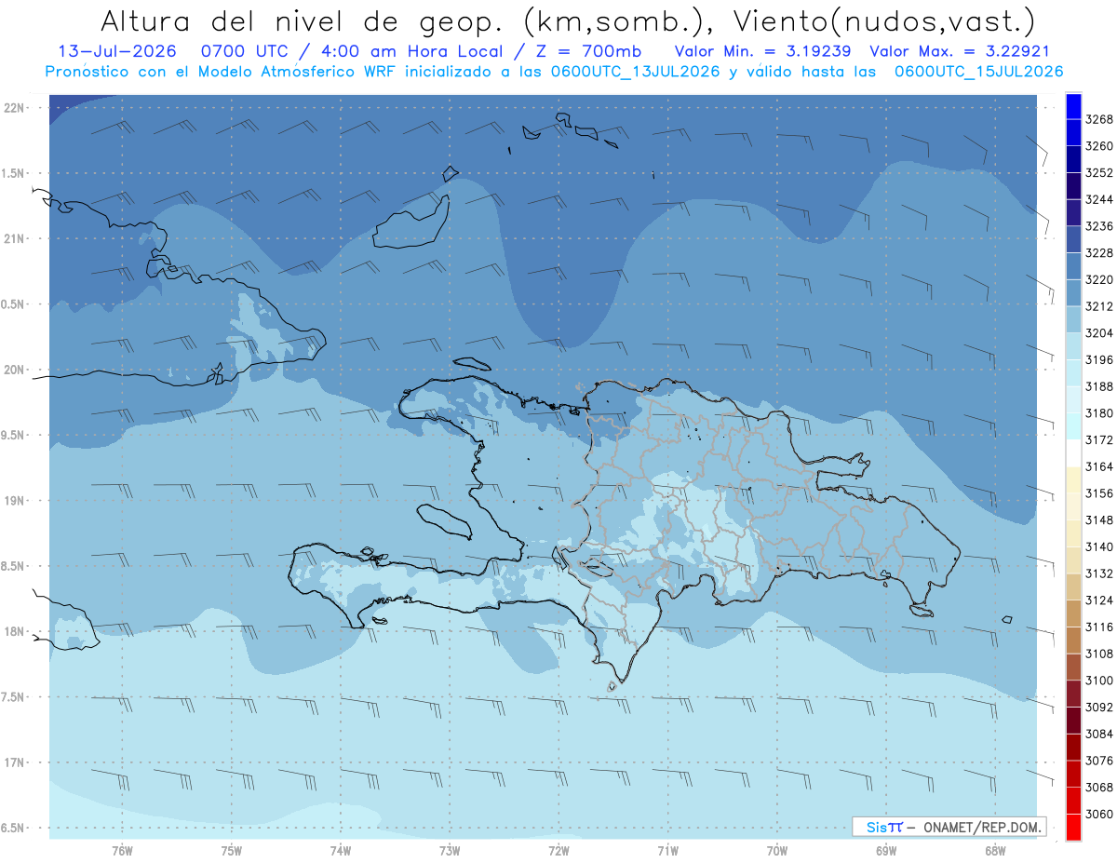Click the '21N' latitude label
Screen dimensions: 1117x863
13,238
